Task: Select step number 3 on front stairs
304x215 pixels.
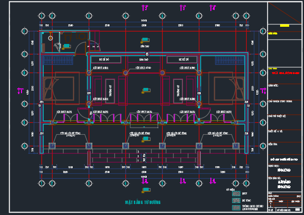Action: (138, 151)
